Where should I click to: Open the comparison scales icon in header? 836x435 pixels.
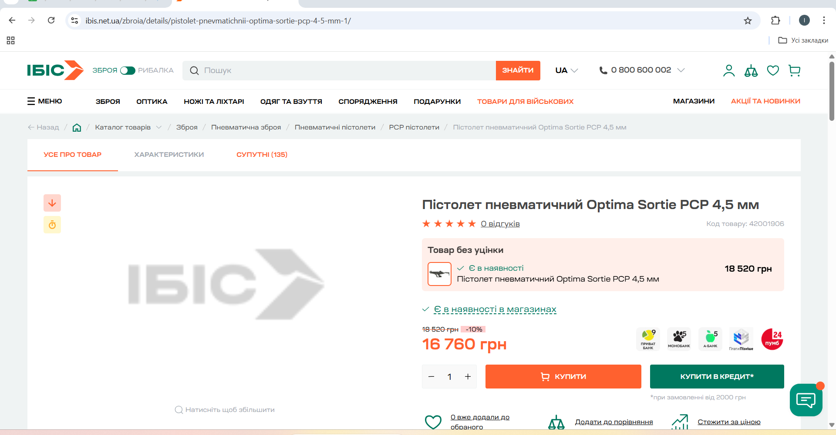tap(751, 70)
